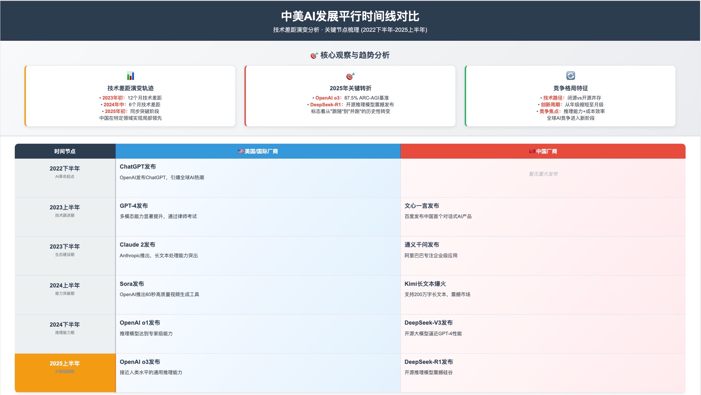Click the subtitle 技术差距演变分析 · 关键节点梳理
Viewport: 701px width, 395px height.
point(350,30)
